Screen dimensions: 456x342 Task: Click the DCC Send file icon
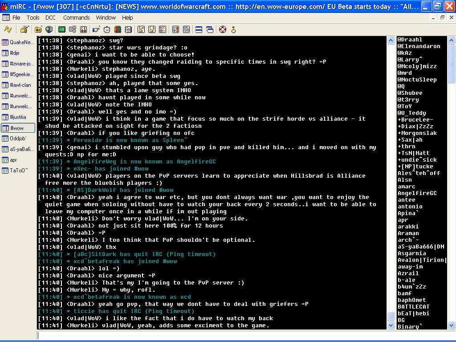tap(141, 29)
